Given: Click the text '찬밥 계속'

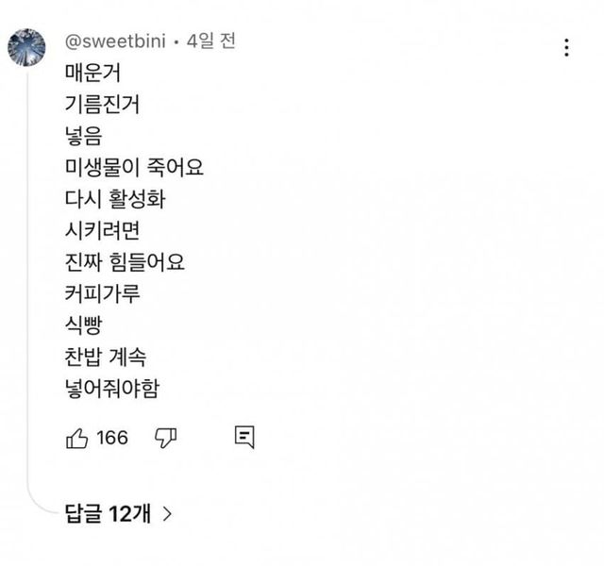Looking at the screenshot, I should 106,358.
